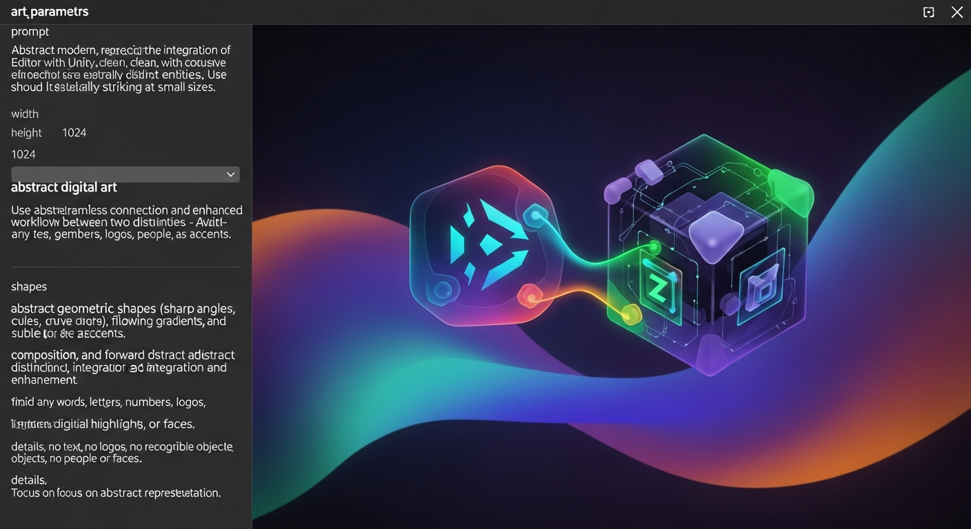Click the 'shapes' section label
This screenshot has height=529, width=971.
[29, 287]
